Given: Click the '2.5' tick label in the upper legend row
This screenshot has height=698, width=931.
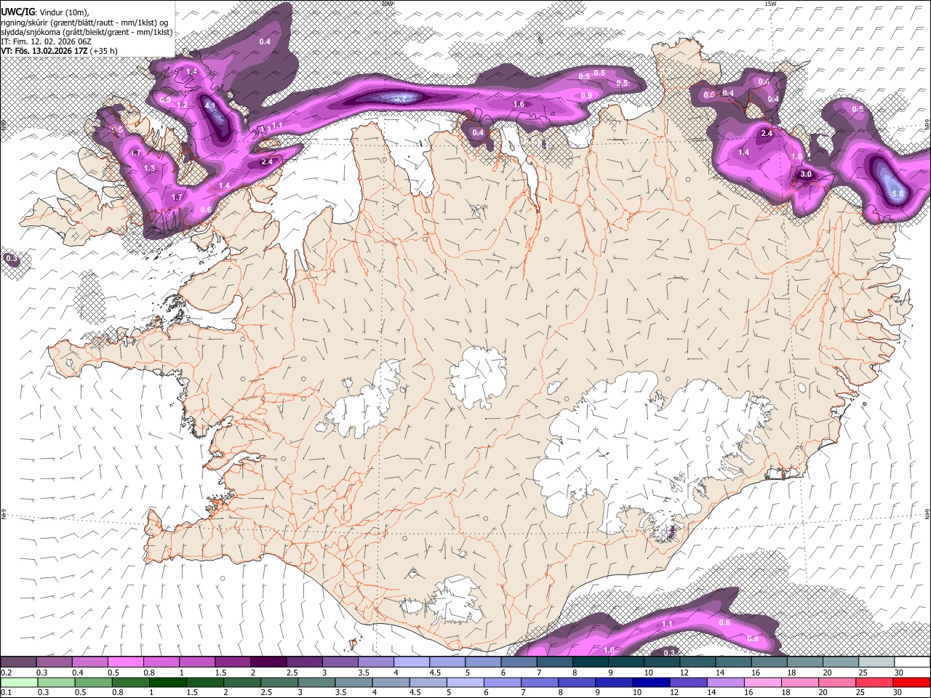Looking at the screenshot, I should (292, 673).
